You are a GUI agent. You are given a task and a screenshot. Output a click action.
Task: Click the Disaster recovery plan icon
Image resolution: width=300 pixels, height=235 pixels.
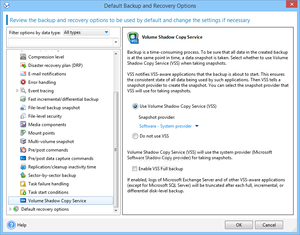[x=23, y=65]
